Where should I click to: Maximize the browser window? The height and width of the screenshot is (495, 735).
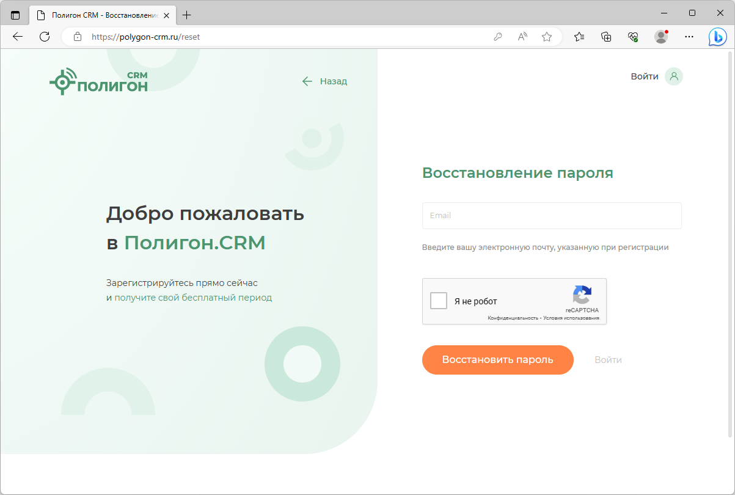(x=692, y=13)
